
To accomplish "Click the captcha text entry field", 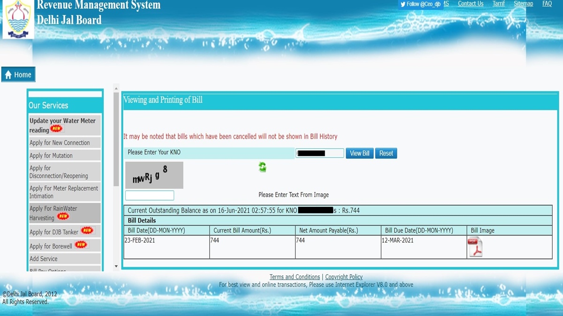I will [149, 195].
